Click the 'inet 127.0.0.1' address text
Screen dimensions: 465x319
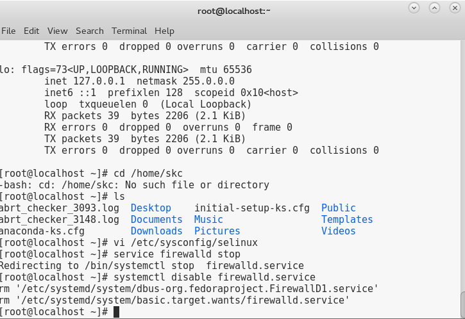pyautogui.click(x=85, y=81)
